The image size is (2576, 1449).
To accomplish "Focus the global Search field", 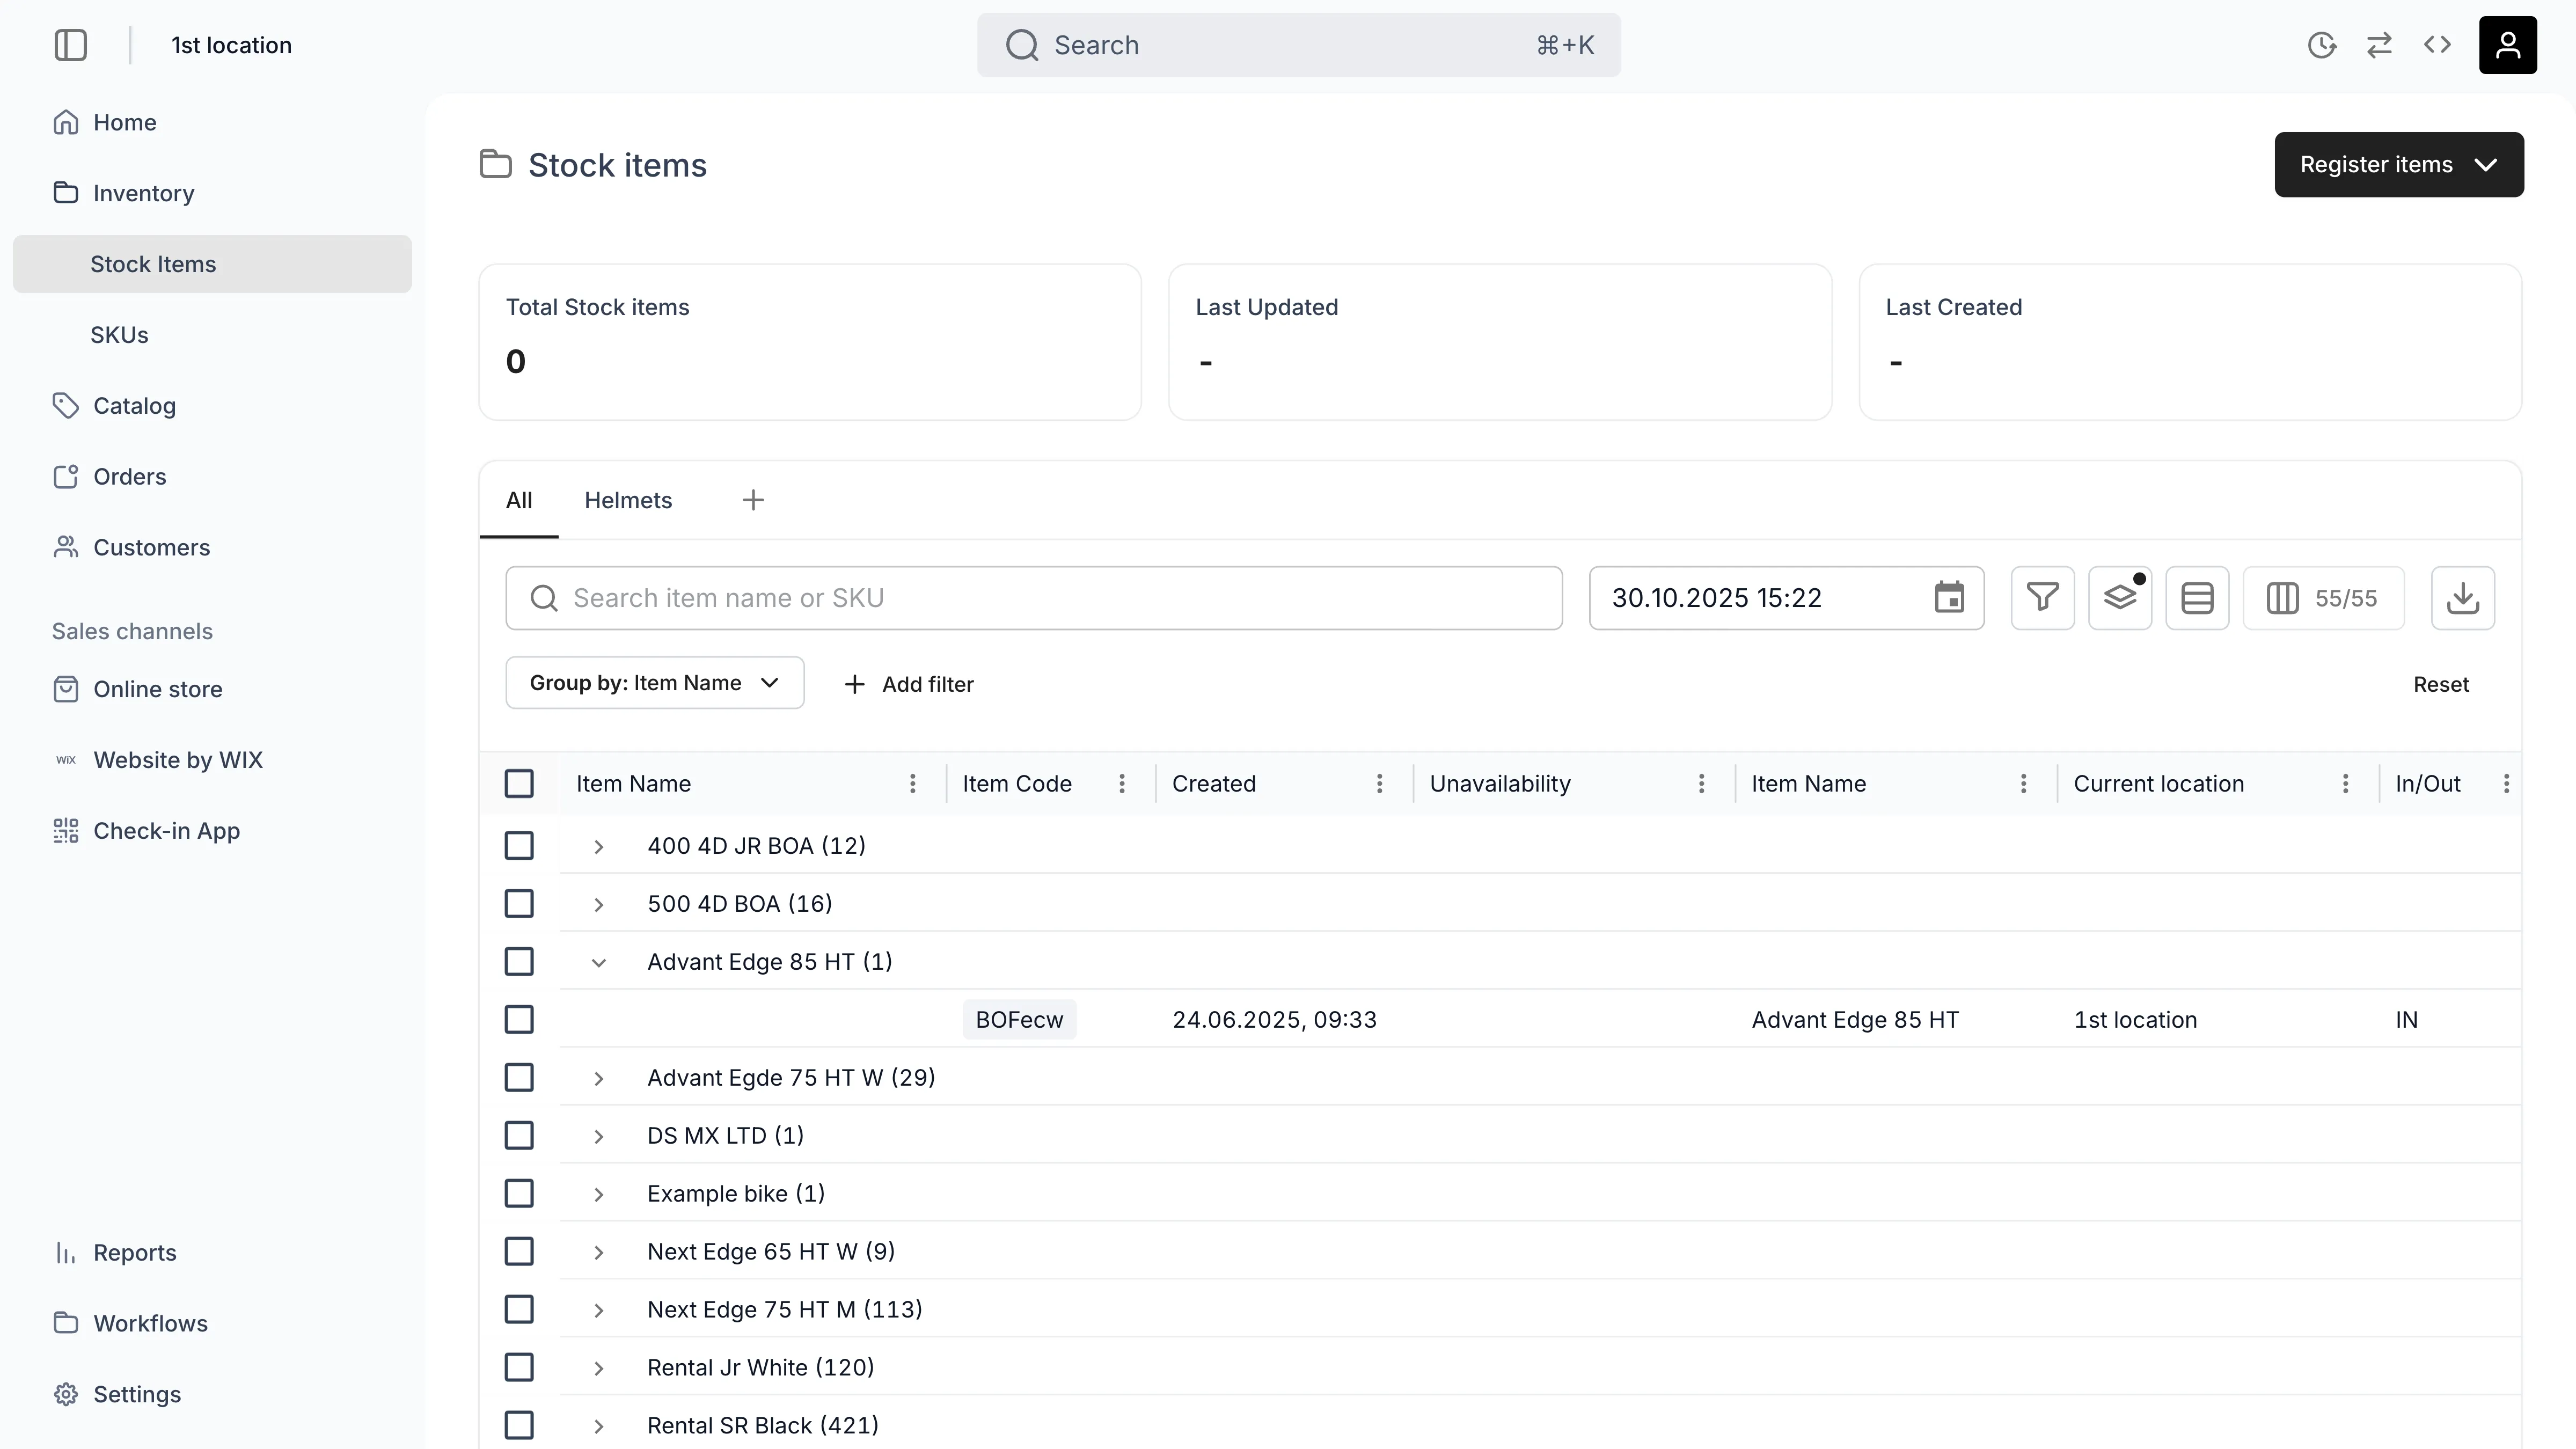I will [1299, 45].
